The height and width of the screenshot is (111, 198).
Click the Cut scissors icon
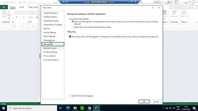pyautogui.click(x=9, y=11)
